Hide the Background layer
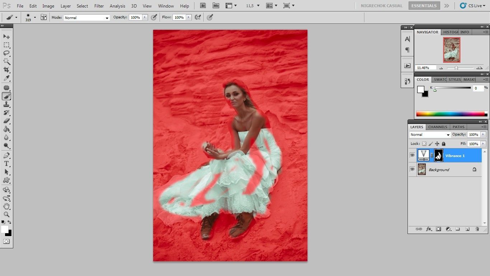 [x=412, y=169]
